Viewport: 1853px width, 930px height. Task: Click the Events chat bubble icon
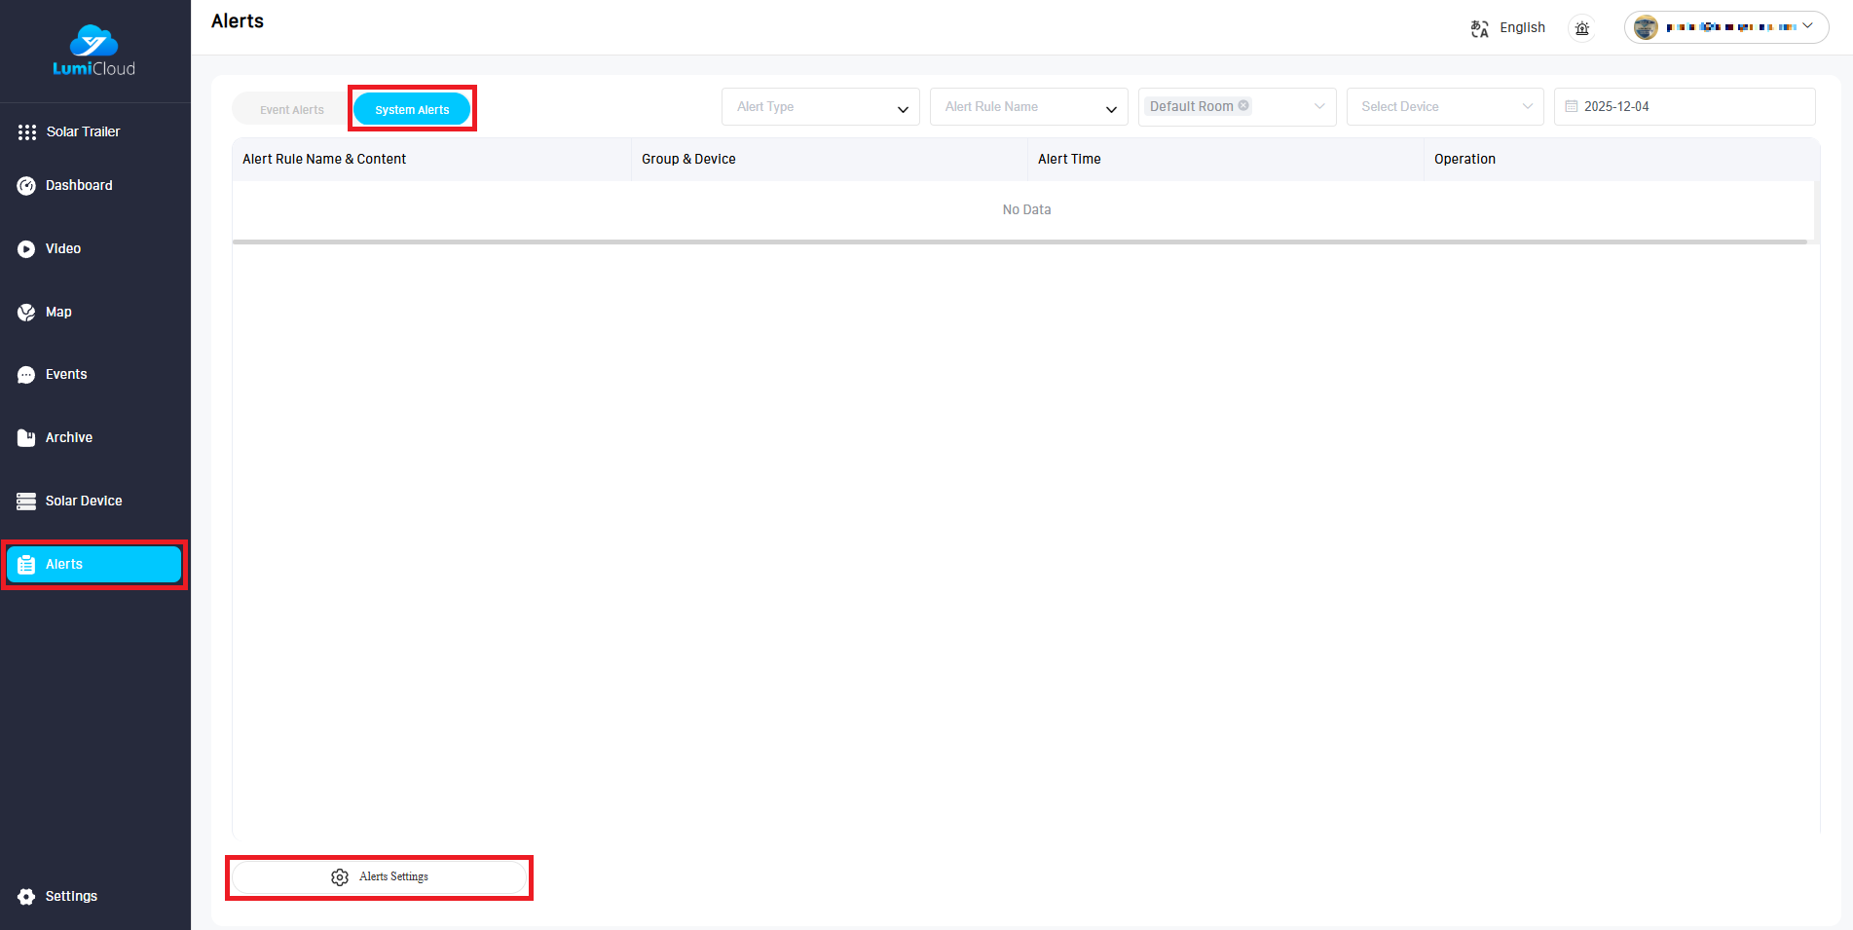tap(26, 375)
